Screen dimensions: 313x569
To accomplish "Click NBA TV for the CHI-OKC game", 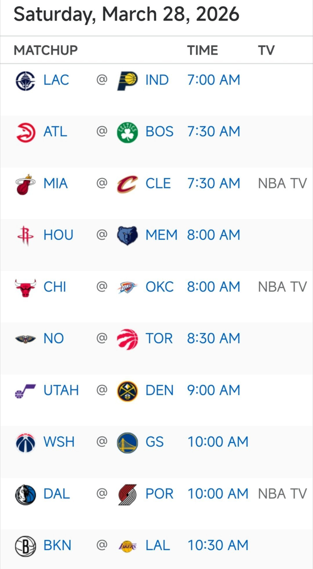I will tap(282, 287).
